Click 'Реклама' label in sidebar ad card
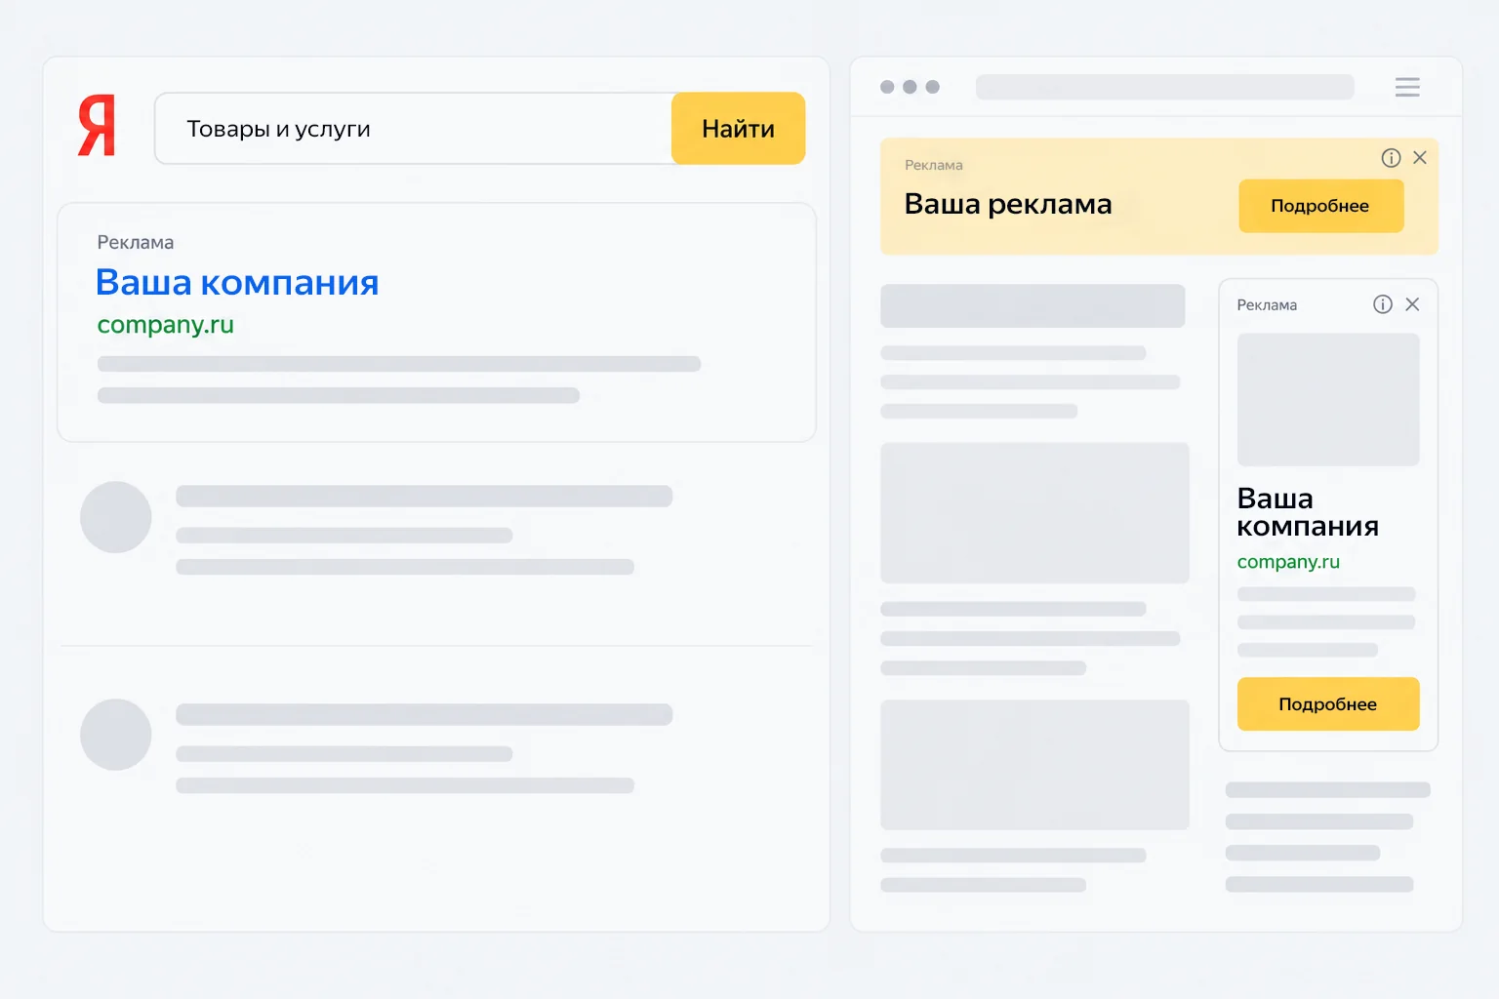 (x=1267, y=305)
